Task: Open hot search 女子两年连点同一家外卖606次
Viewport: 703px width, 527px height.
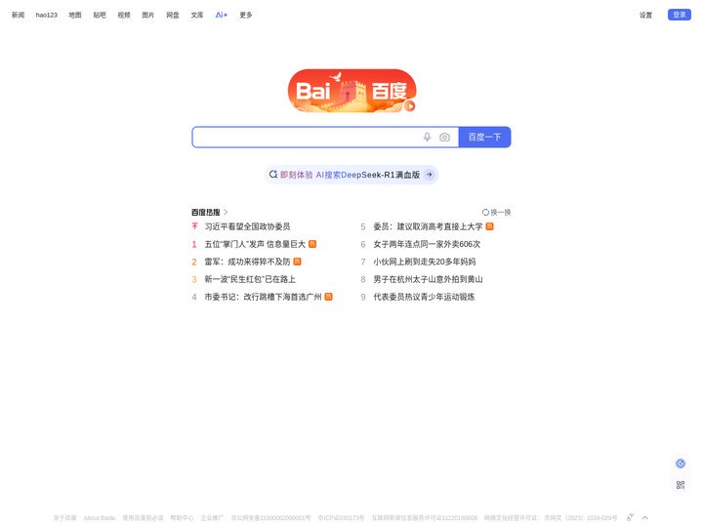Action: 427,244
